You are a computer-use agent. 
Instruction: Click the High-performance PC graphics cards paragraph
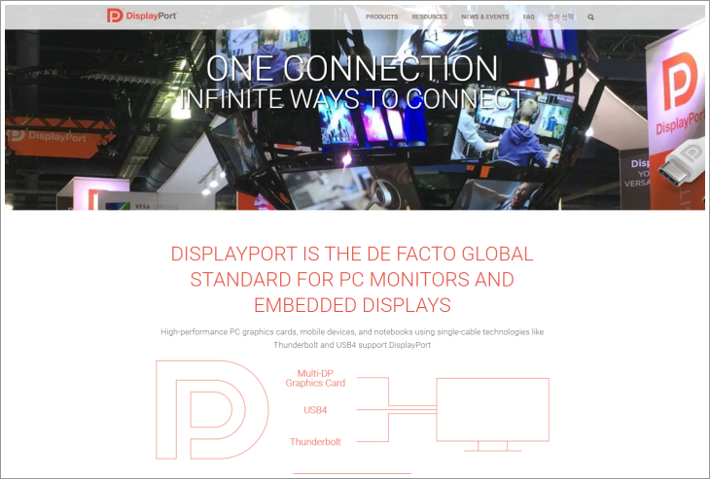pos(352,338)
